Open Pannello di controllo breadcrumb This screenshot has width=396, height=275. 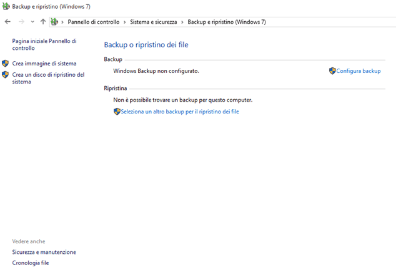click(x=94, y=22)
